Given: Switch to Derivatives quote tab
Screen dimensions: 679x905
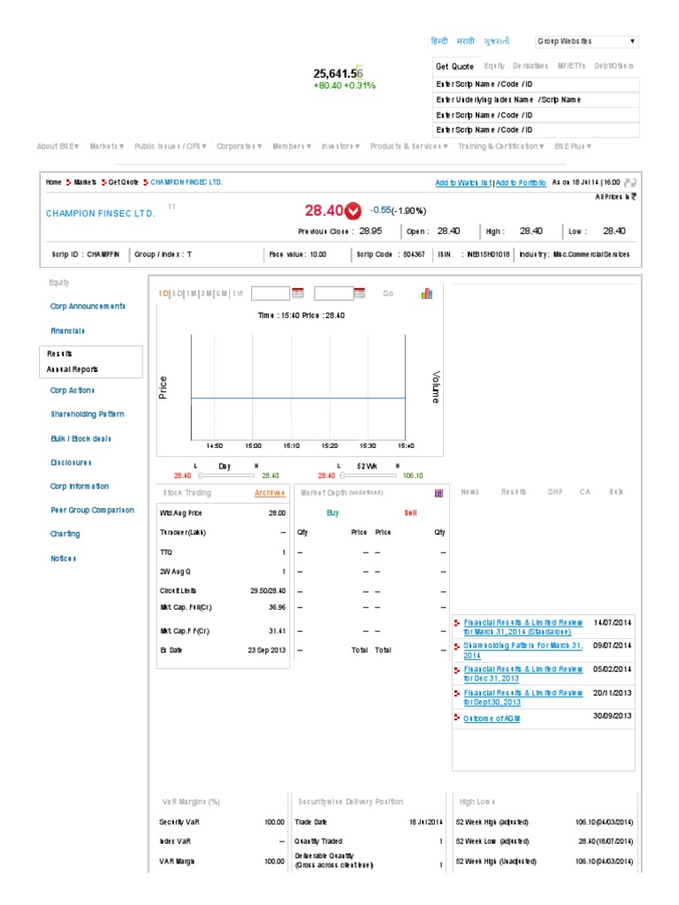Looking at the screenshot, I should [530, 65].
